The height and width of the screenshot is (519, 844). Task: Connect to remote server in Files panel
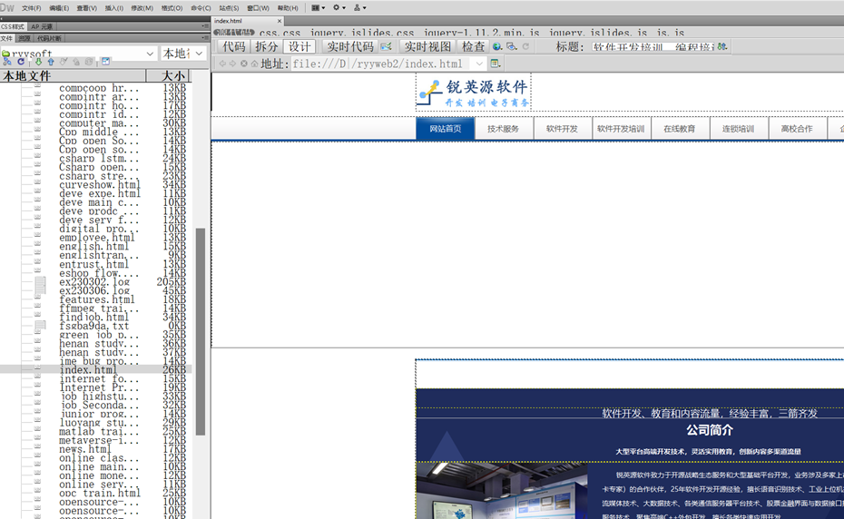click(7, 62)
